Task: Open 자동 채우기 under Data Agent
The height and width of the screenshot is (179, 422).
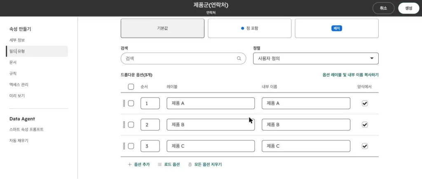Action: (x=19, y=140)
